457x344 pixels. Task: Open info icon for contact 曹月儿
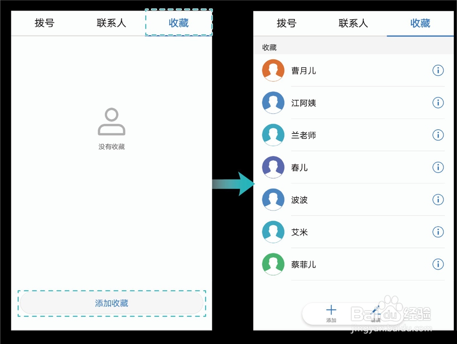[x=438, y=70]
